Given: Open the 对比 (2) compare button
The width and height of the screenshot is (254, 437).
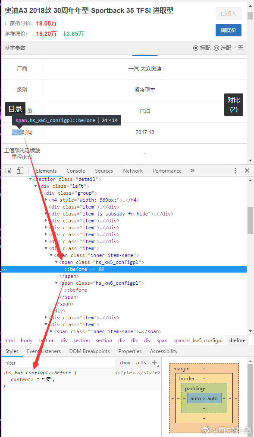Looking at the screenshot, I should pos(234,105).
